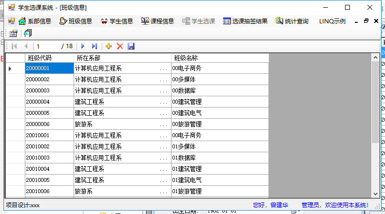Open the 所在系部 dropdown for row 20010004
The image size is (385, 214).
[163, 169]
